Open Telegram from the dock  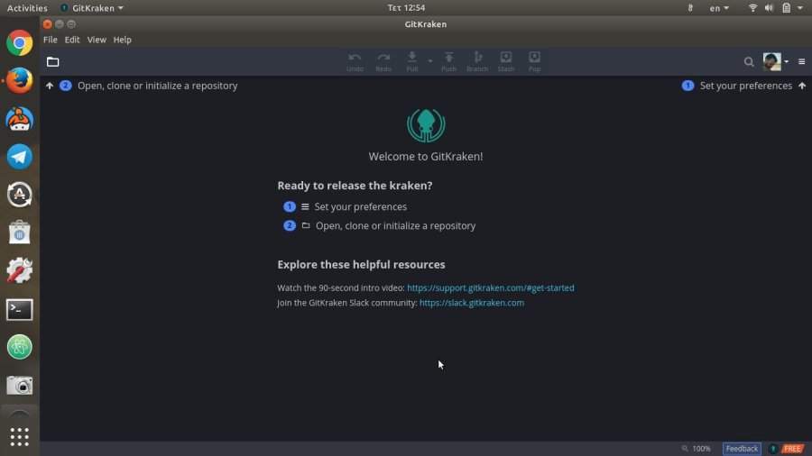(x=20, y=157)
